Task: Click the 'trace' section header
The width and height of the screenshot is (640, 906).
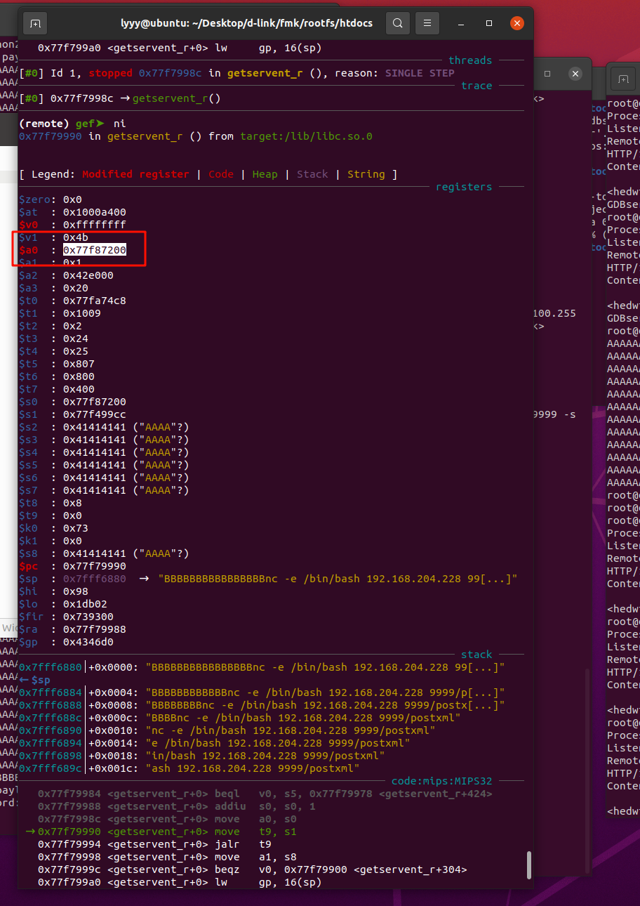Action: 476,86
